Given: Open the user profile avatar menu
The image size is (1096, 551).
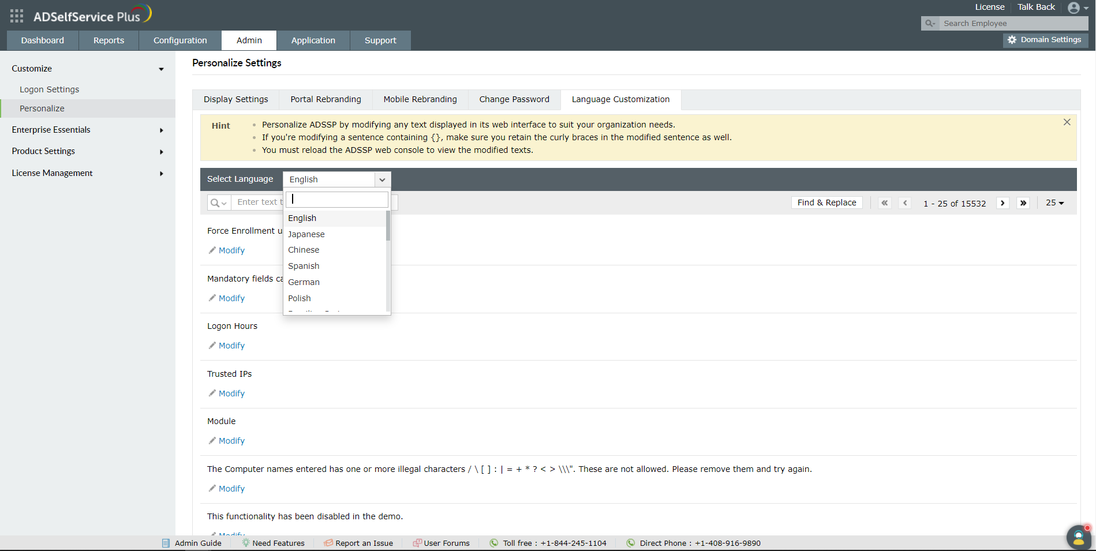Looking at the screenshot, I should click(x=1078, y=8).
